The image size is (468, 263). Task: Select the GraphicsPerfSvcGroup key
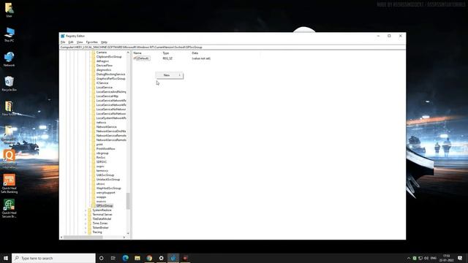pos(110,78)
